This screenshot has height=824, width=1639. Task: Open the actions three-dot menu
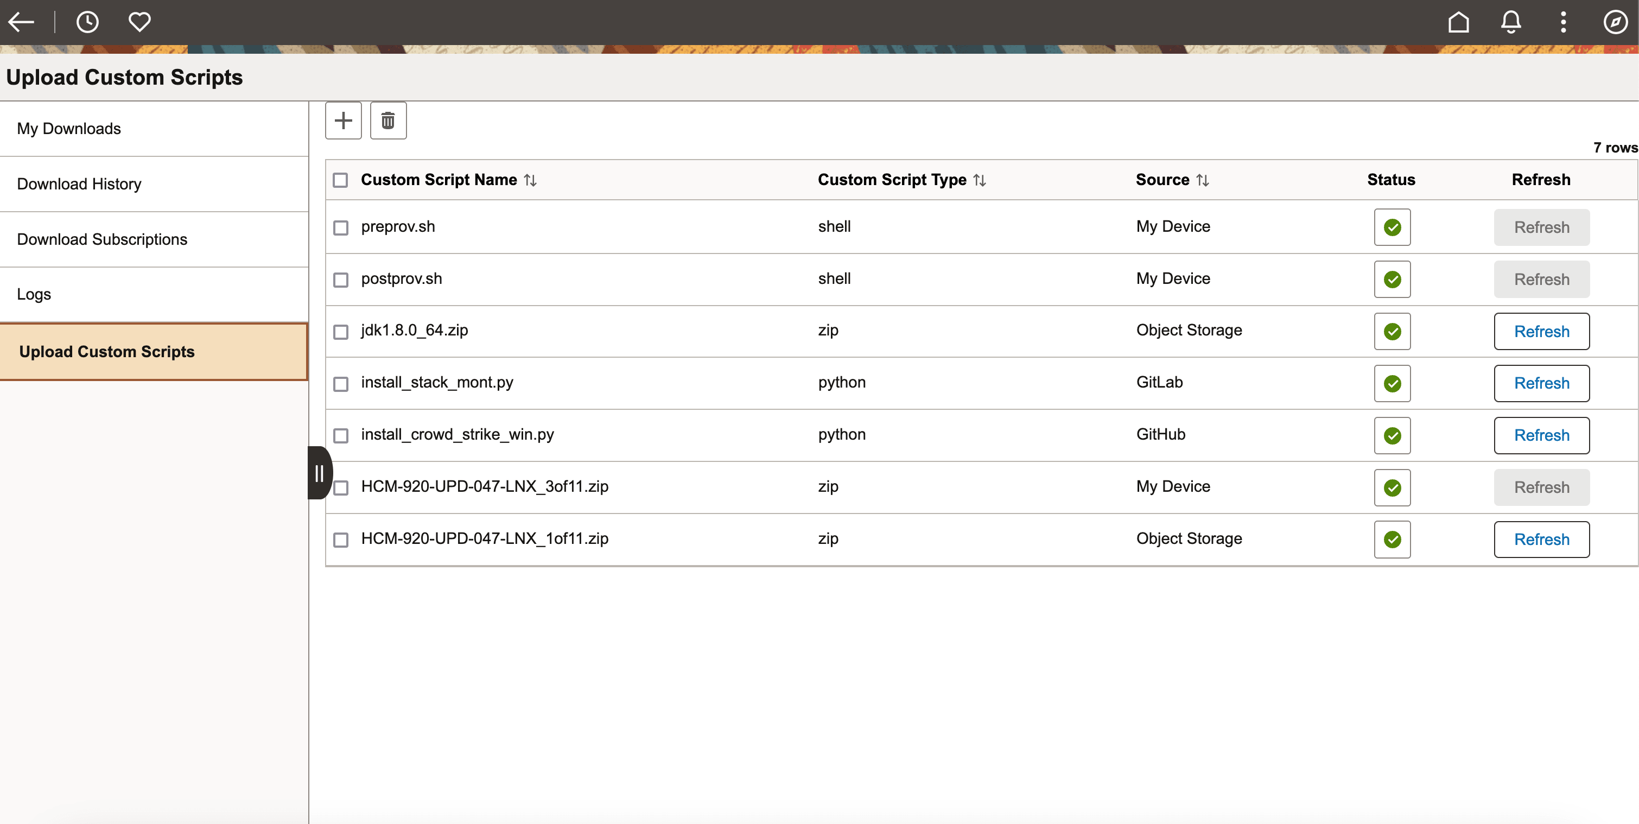point(1563,22)
